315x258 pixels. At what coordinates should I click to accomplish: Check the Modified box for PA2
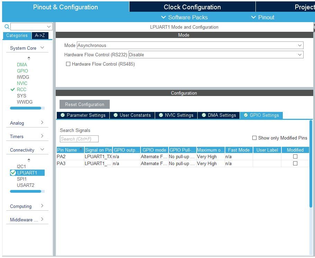point(295,156)
